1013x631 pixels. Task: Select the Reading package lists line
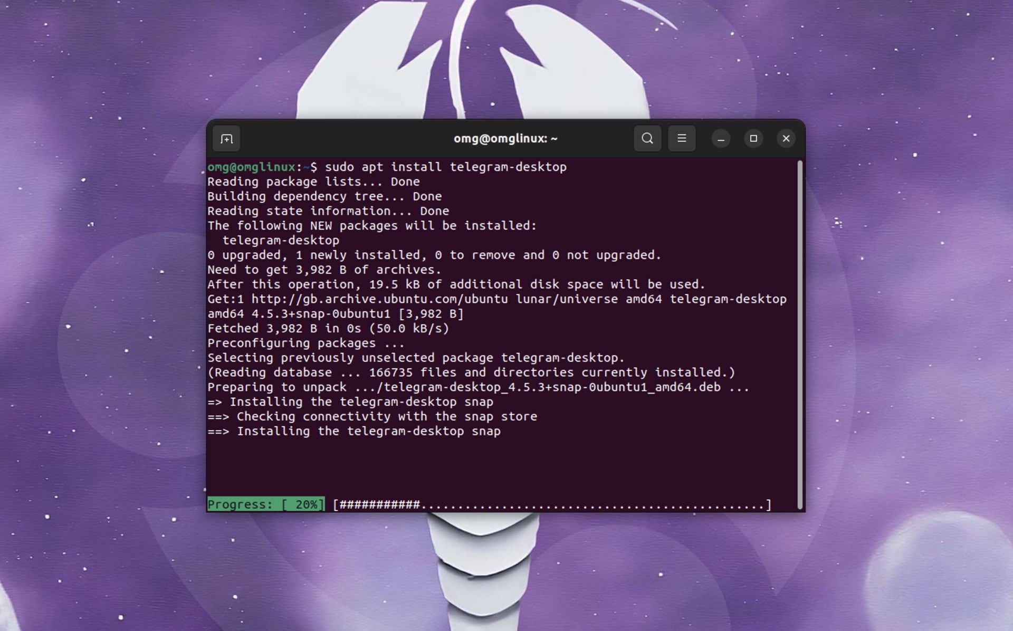point(313,182)
